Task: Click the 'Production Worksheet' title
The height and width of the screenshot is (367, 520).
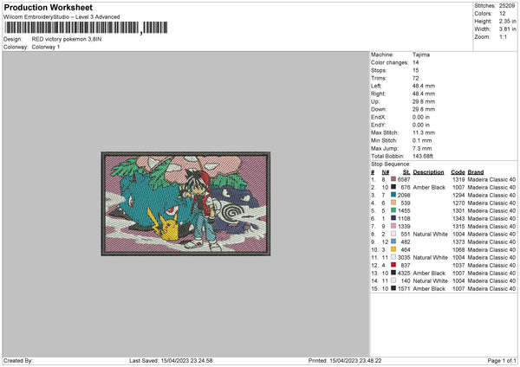Action: pyautogui.click(x=48, y=7)
